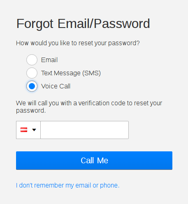Screen dimensions: 188x204
Task: Open "I don't remember my email or phone" link
Action: [68, 185]
